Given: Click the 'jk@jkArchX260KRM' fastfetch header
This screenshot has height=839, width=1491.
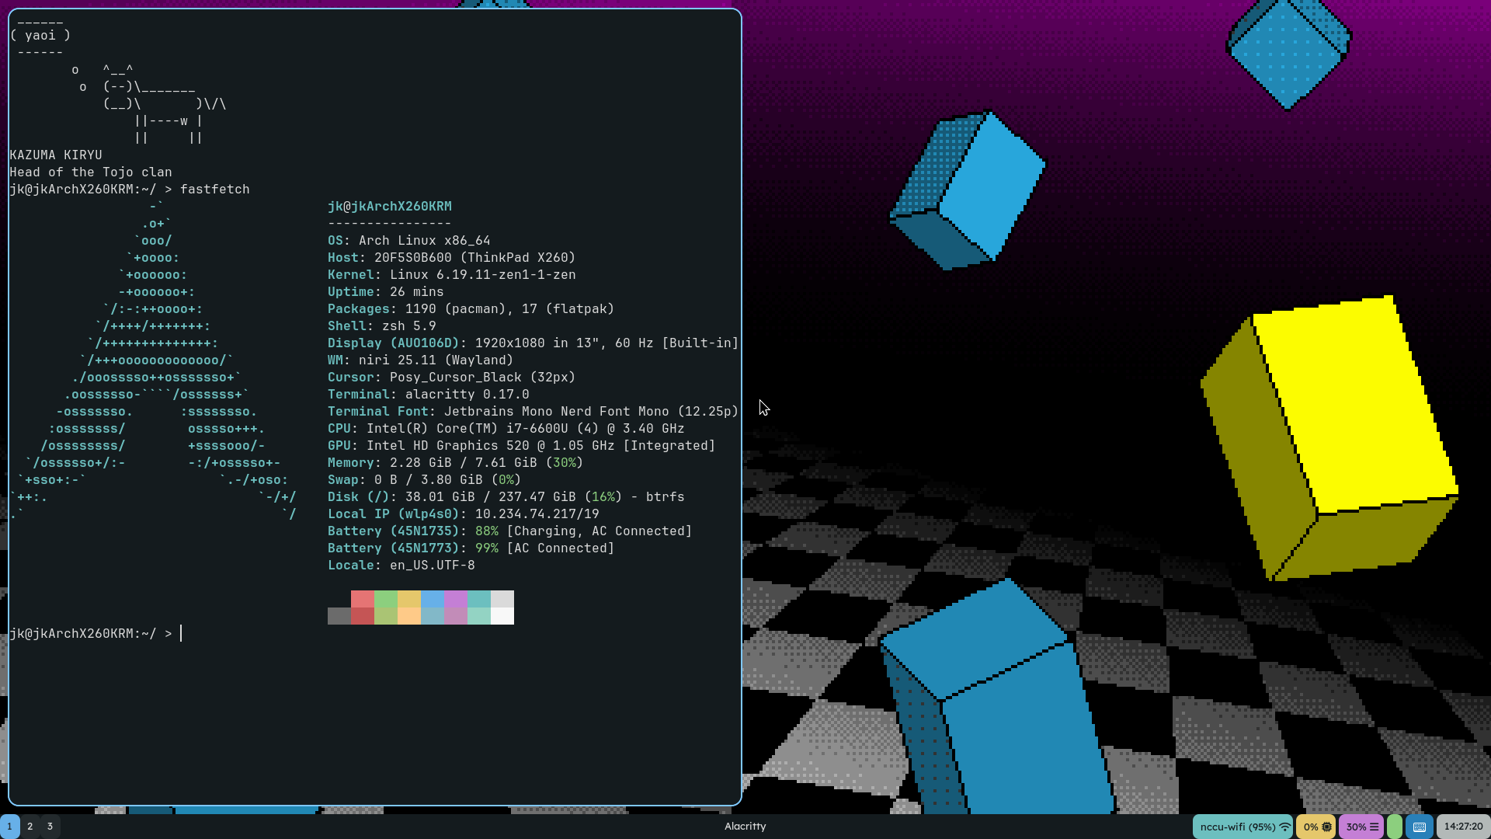Looking at the screenshot, I should point(390,207).
